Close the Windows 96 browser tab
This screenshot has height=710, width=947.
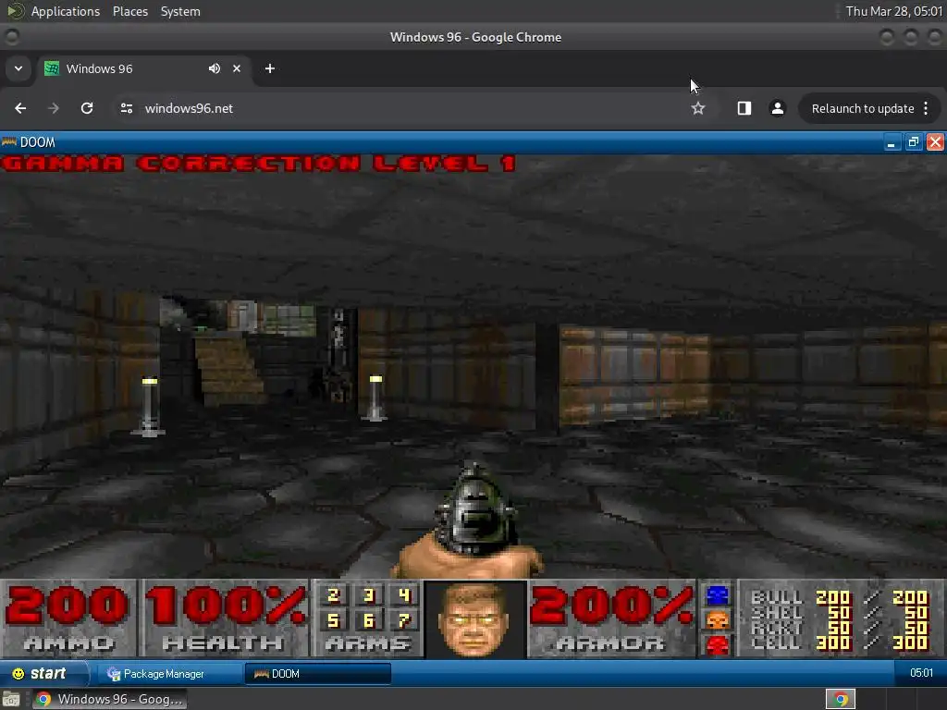click(237, 68)
